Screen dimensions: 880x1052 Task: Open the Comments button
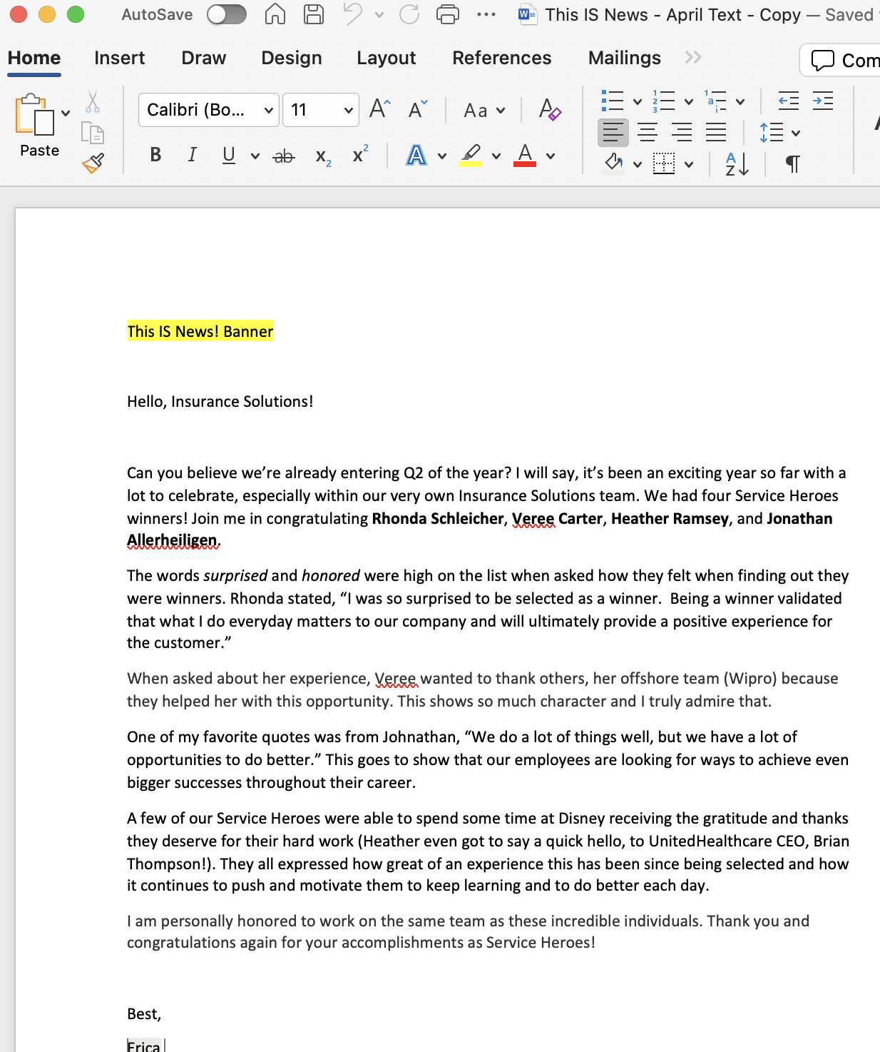click(840, 60)
